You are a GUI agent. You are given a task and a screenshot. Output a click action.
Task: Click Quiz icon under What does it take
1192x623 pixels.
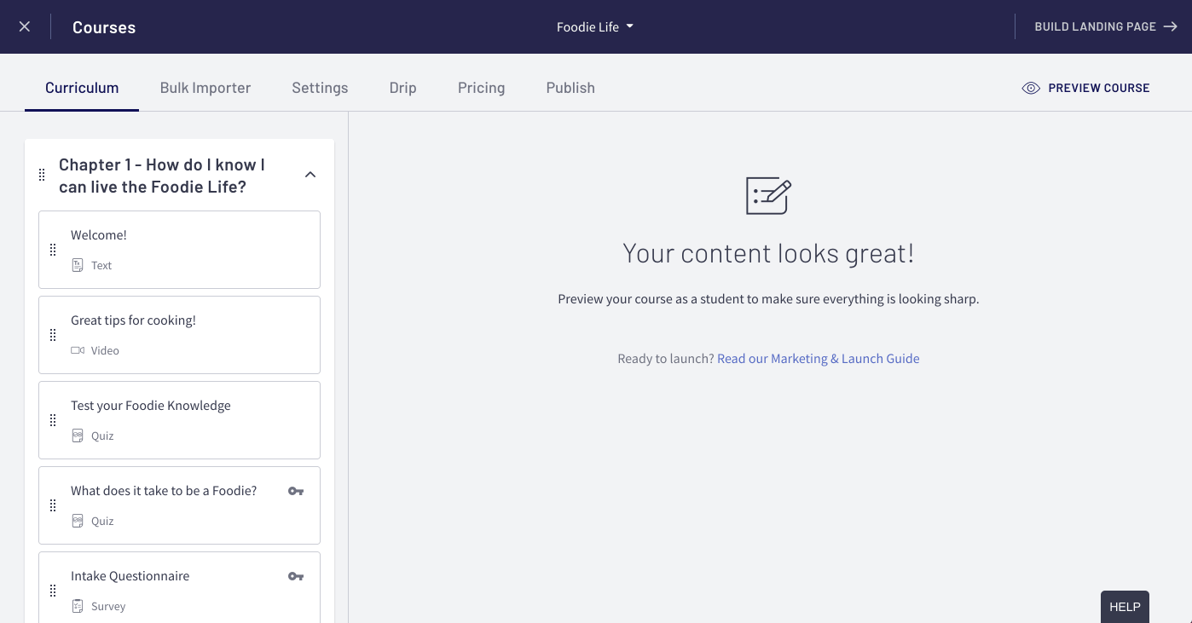78,521
